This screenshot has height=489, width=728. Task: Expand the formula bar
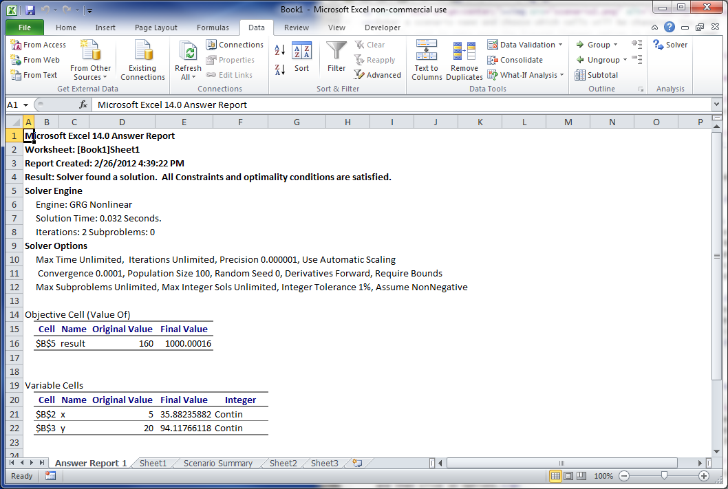click(x=716, y=105)
